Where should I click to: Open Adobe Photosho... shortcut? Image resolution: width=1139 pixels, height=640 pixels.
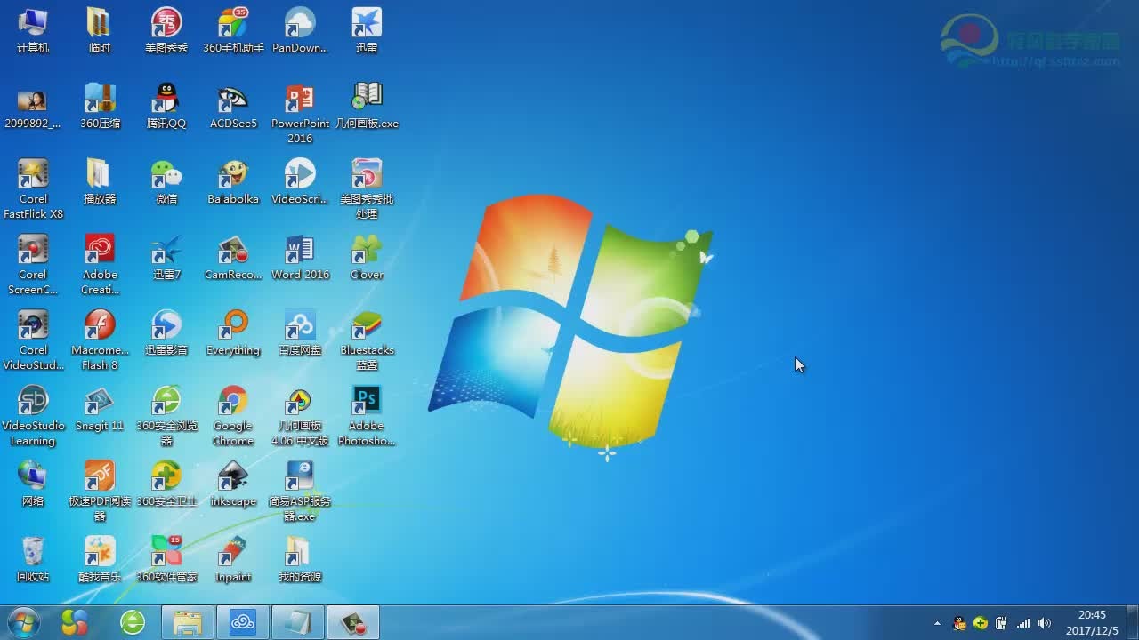coord(367,416)
